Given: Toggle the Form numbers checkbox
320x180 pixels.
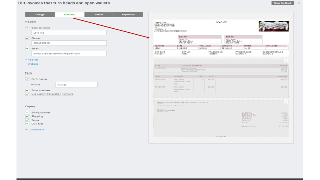Looking at the screenshot, I should tap(27, 90).
